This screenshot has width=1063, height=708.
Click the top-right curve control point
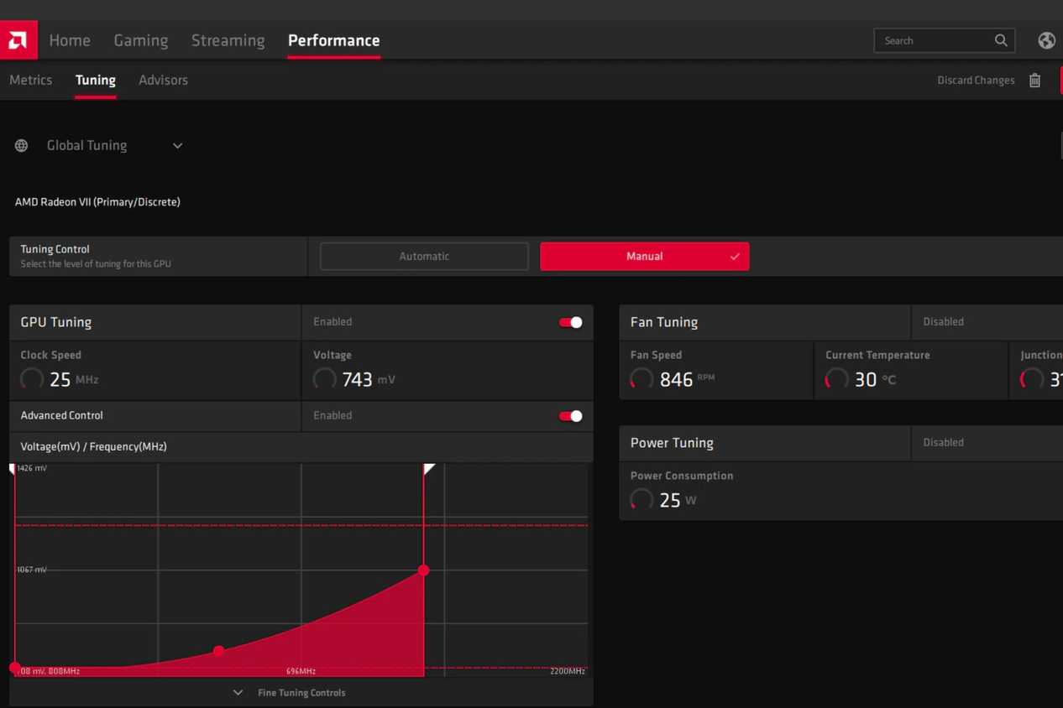[x=424, y=570]
